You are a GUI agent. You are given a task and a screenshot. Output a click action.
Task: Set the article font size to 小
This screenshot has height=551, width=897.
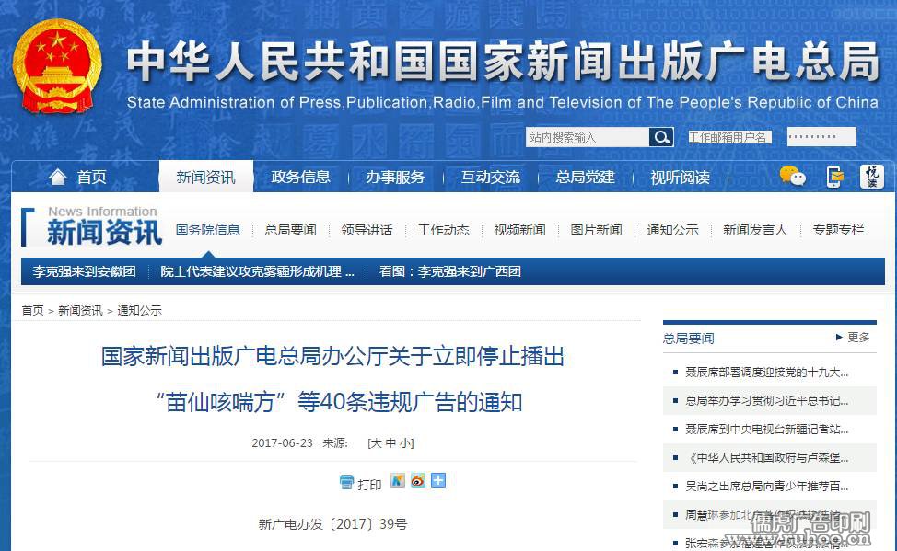click(405, 443)
